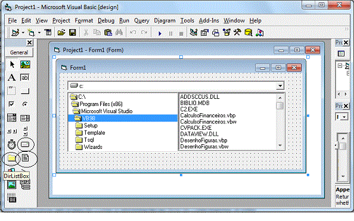Click the file list scrollbar down arrow
Screen dimensions: 354x221
pyautogui.click(x=280, y=145)
